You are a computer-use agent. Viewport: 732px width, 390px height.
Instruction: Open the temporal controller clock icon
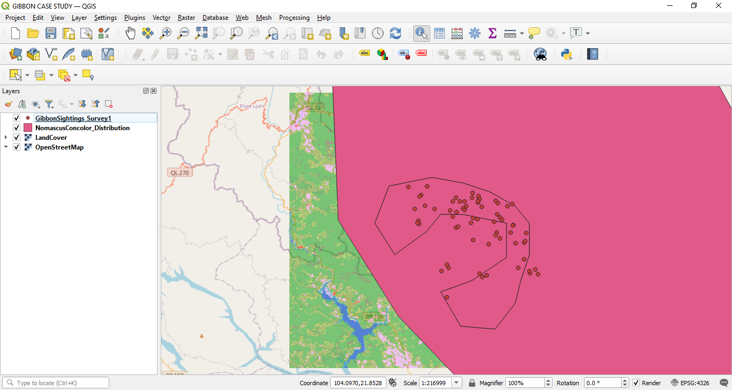click(x=378, y=33)
